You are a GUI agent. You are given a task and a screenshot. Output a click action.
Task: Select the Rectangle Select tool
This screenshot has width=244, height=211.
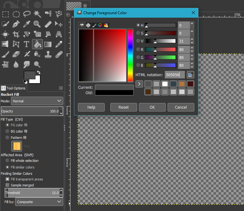click(5, 14)
